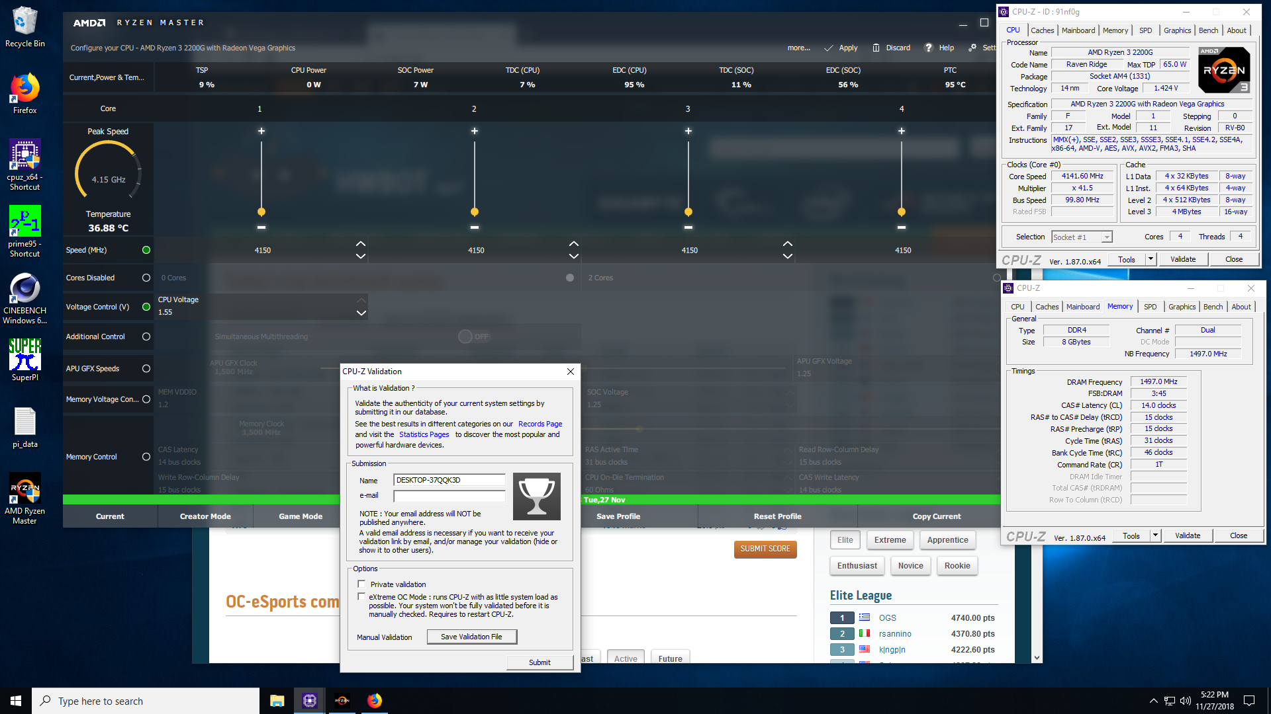
Task: Toggle the Additional Control radio
Action: click(146, 337)
